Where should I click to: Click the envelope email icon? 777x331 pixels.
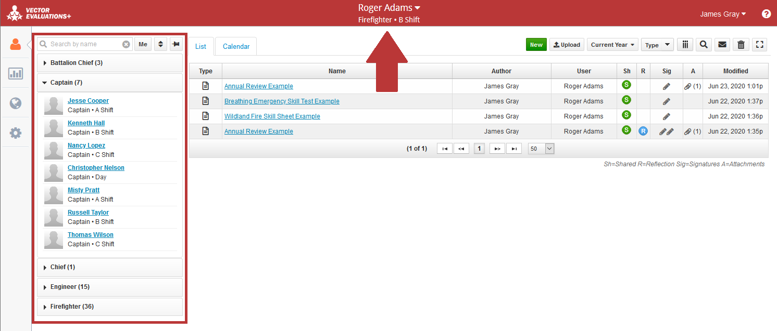point(722,44)
